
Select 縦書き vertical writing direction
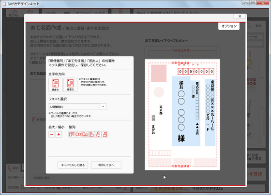click(x=70, y=85)
